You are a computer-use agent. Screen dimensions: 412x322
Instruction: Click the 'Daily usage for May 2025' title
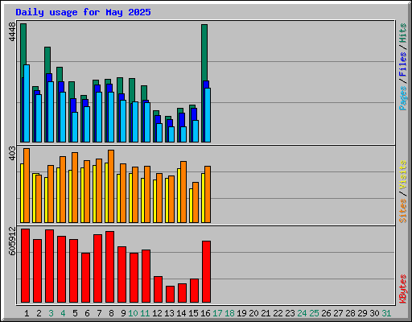[83, 12]
